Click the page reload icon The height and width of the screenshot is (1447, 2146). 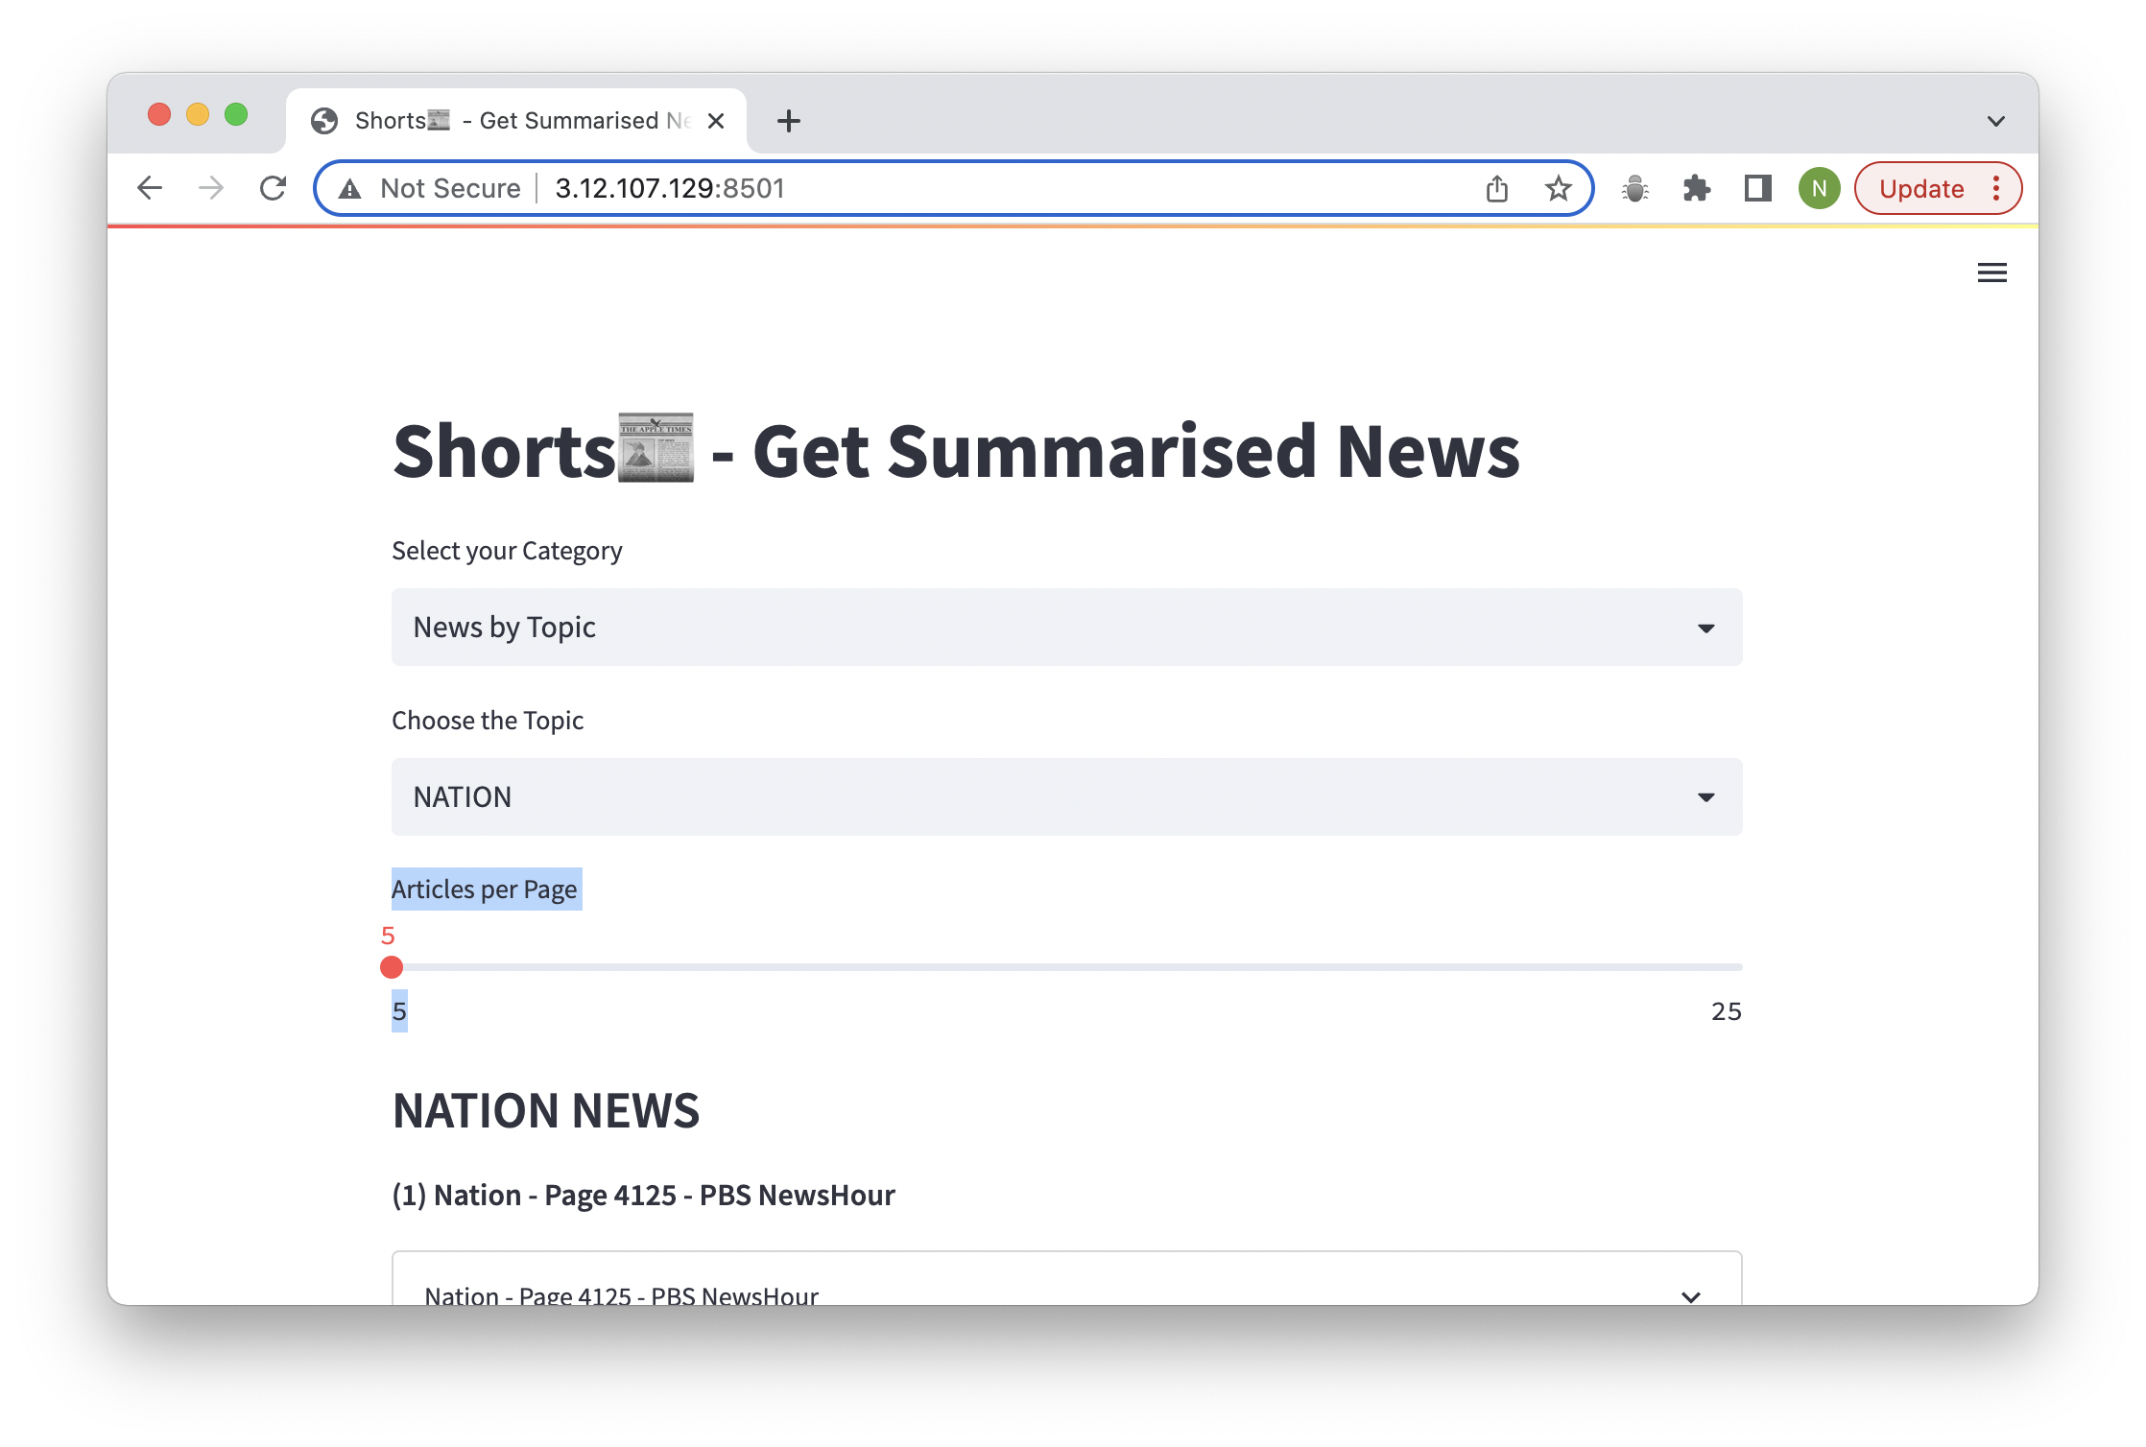tap(276, 189)
